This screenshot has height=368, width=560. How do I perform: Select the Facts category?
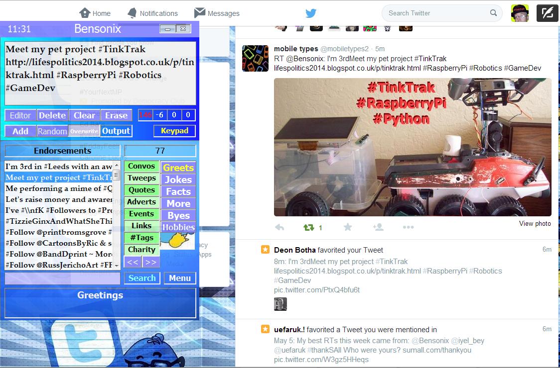178,191
